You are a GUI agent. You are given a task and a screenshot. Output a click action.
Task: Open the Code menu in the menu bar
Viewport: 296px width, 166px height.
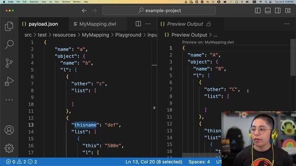(x=11, y=2)
